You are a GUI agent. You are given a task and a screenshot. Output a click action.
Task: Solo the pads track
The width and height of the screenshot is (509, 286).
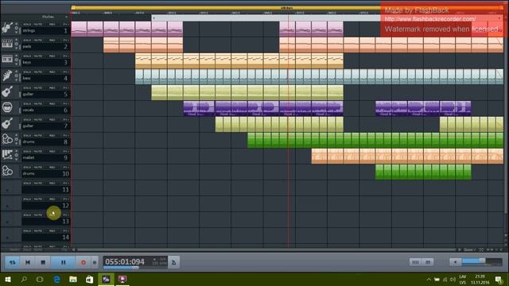(x=27, y=41)
